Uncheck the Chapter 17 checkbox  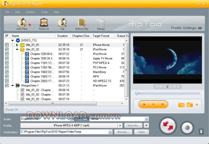(x=7, y=67)
